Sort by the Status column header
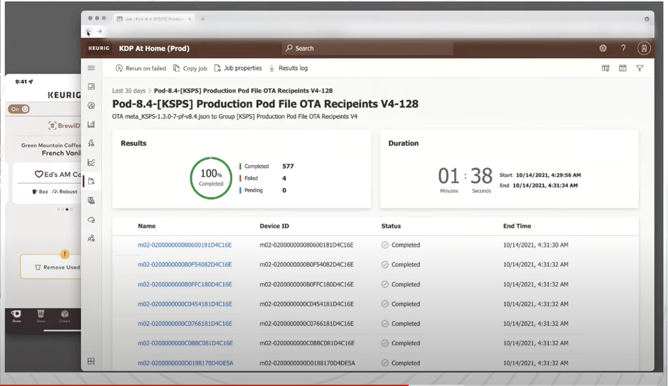Image resolution: width=668 pixels, height=386 pixels. (x=391, y=226)
